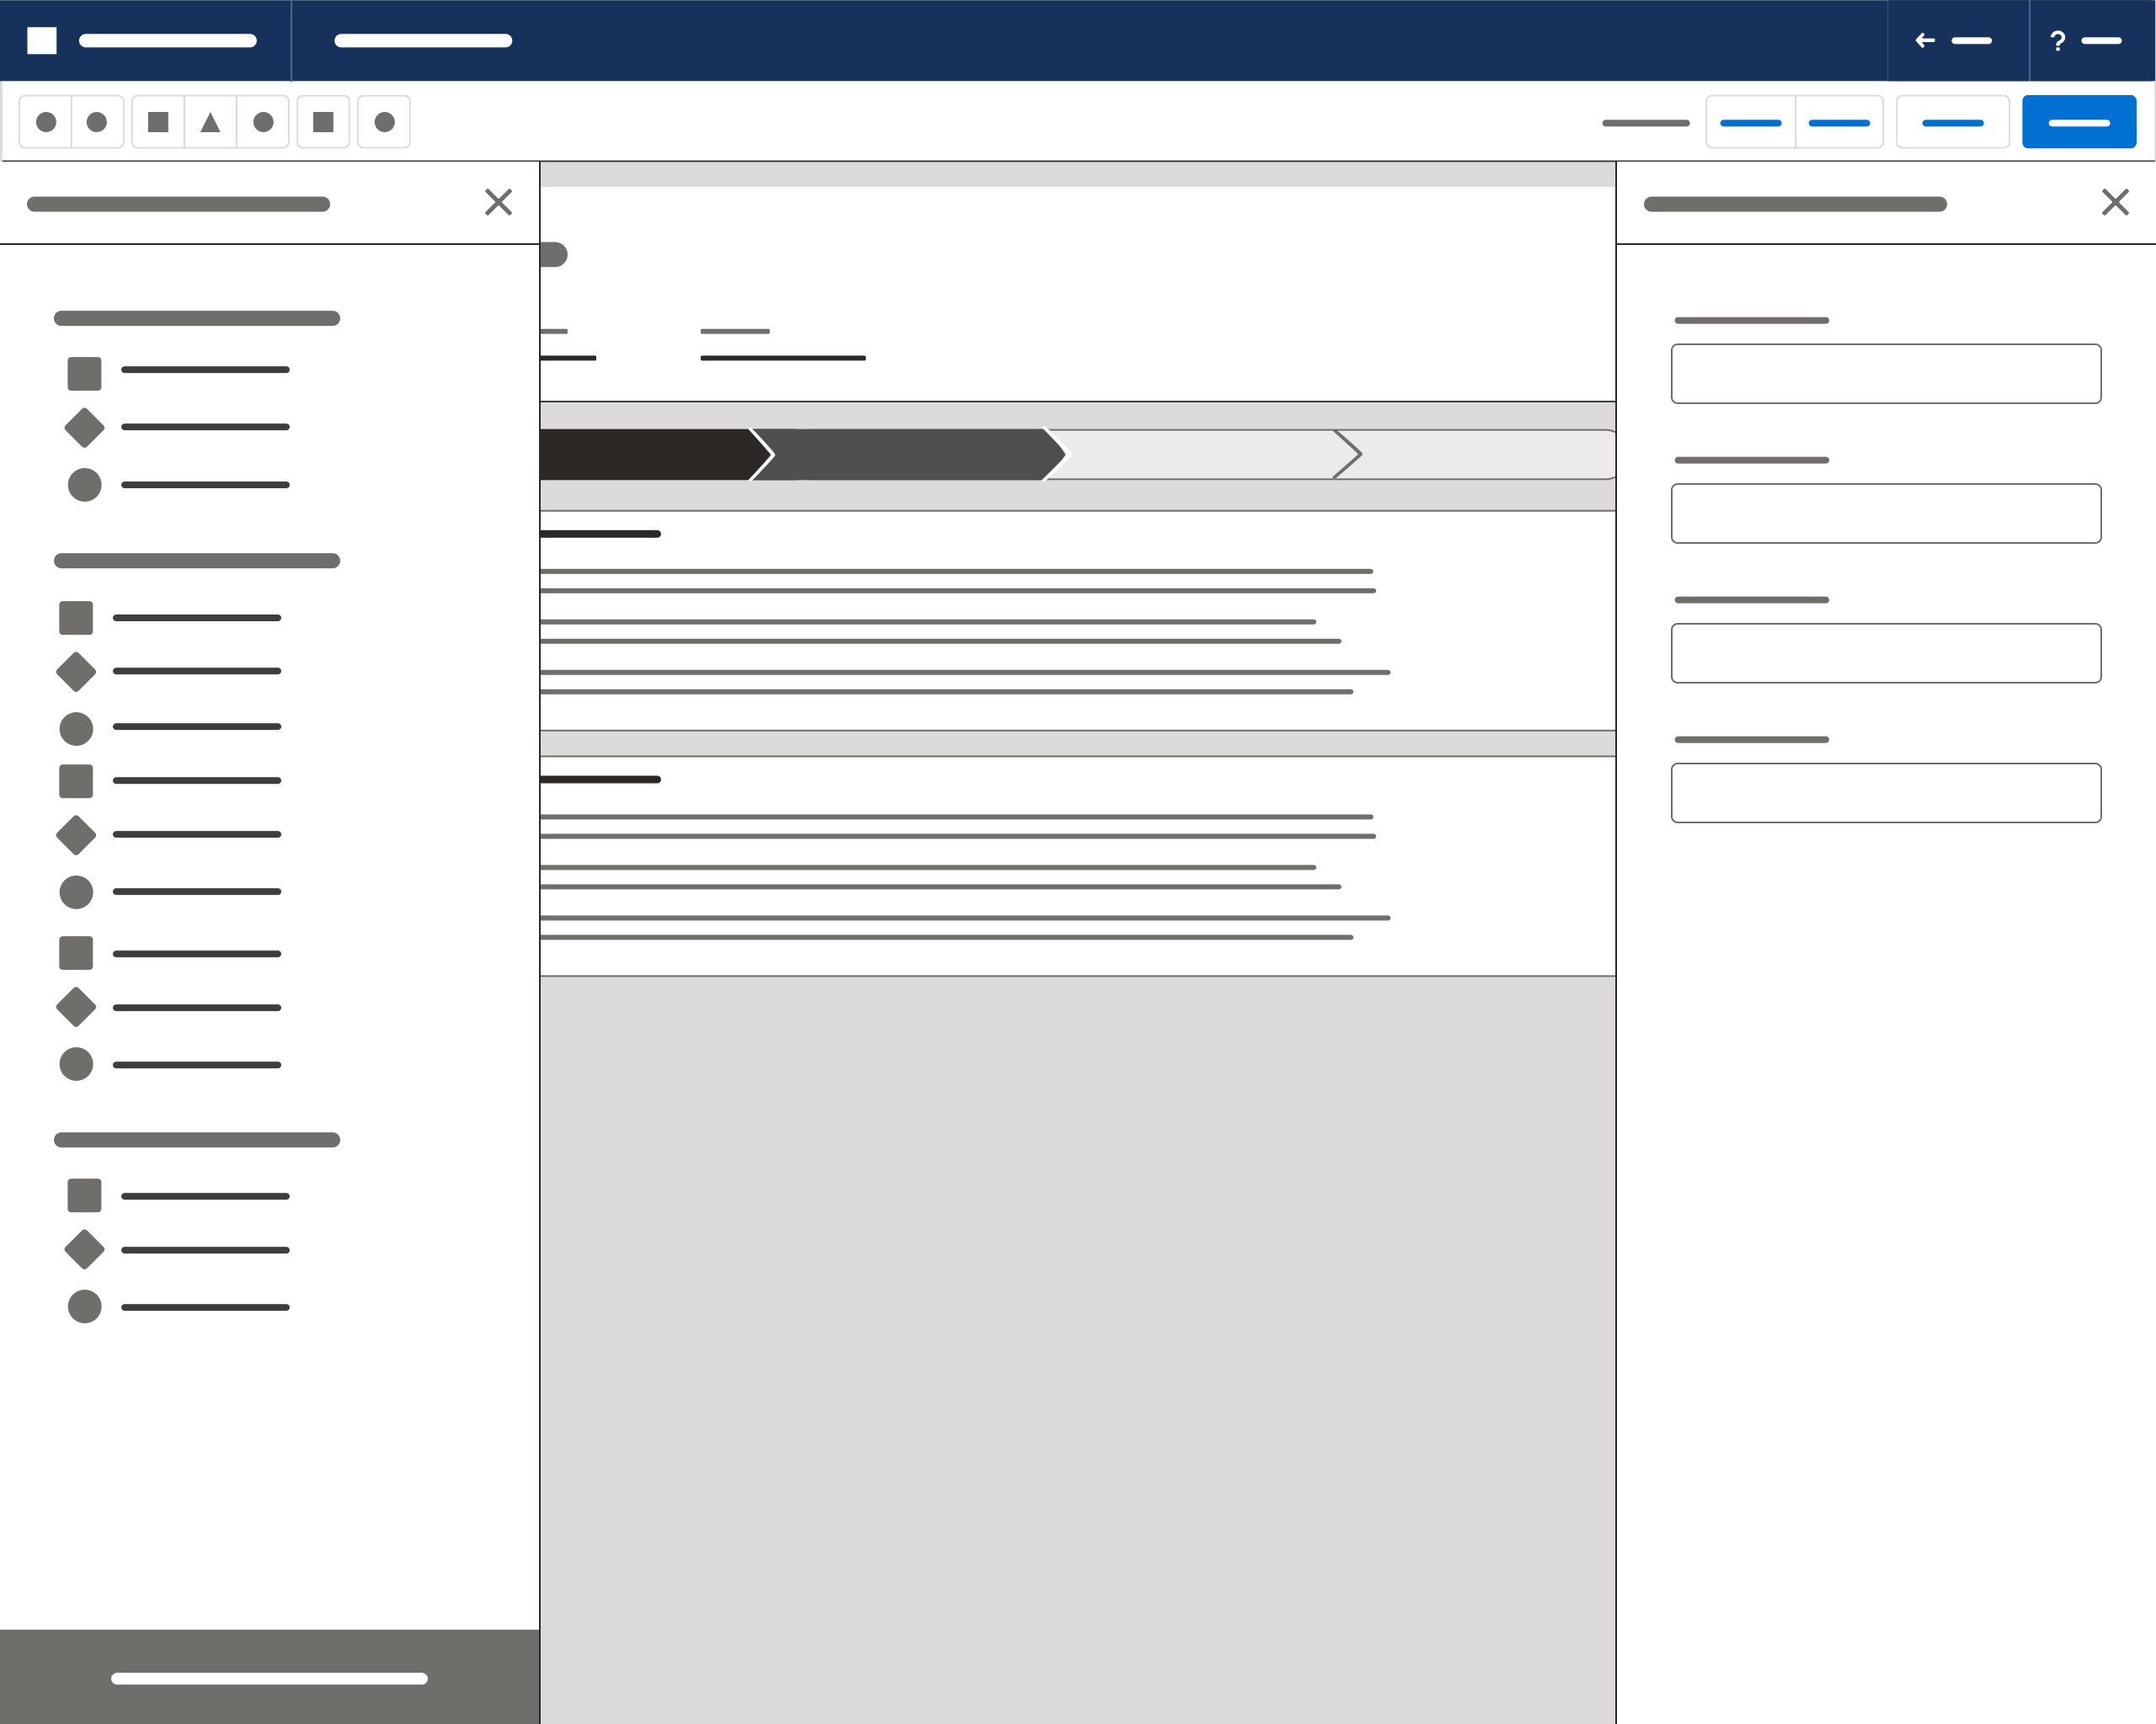Click the gray footer button in the left panel
The width and height of the screenshot is (2156, 1724).
269,1677
